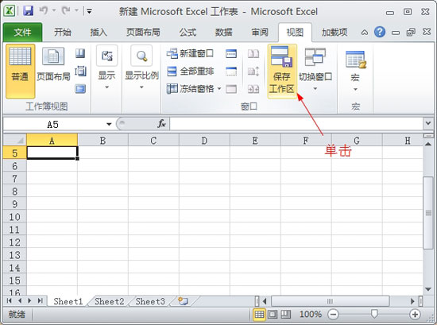Click Save Workspace (保存工作区) button
437x325 pixels.
click(x=282, y=71)
